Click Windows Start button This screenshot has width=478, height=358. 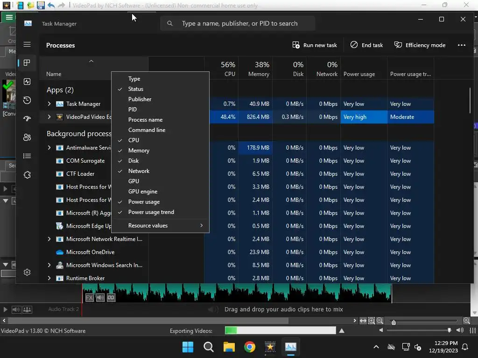click(x=188, y=347)
